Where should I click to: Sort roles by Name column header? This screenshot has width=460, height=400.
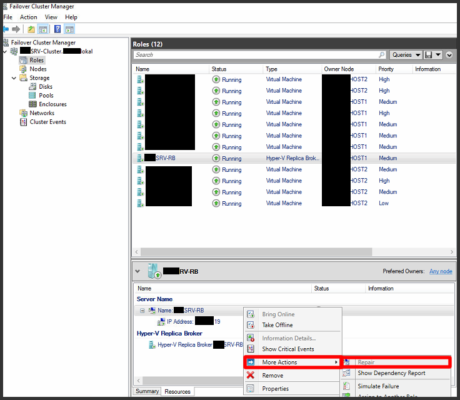coord(171,69)
